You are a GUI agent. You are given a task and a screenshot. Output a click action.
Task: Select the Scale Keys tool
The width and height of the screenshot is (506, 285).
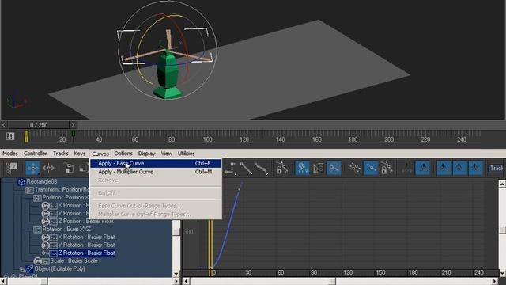point(69,168)
